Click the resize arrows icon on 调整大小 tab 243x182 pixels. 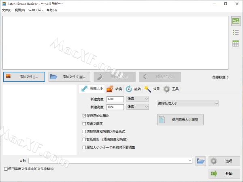pos(85,89)
